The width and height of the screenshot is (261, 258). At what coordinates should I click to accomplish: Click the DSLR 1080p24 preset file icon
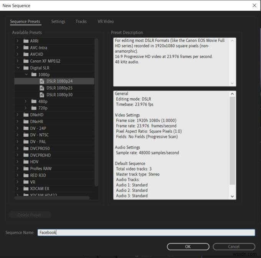pyautogui.click(x=42, y=81)
